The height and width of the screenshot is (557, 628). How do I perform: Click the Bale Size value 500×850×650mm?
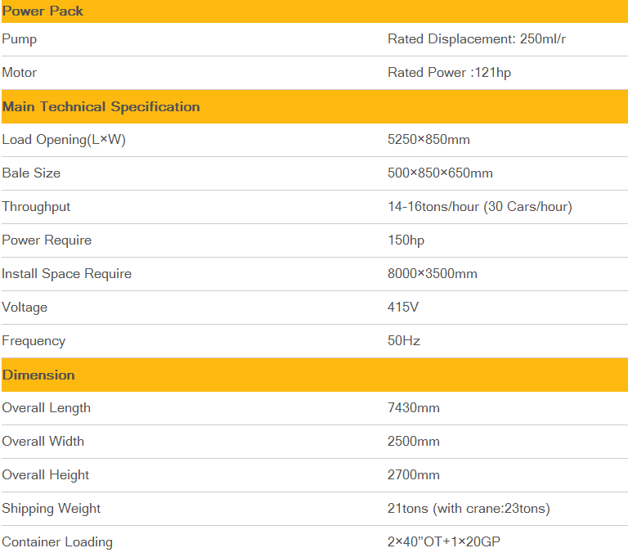pos(440,173)
